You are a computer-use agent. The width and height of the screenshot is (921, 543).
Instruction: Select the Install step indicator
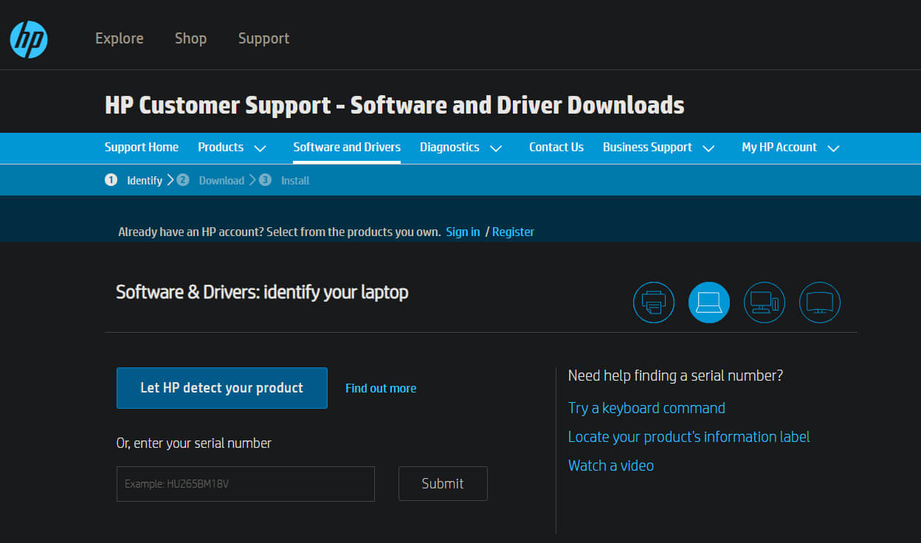[x=284, y=180]
